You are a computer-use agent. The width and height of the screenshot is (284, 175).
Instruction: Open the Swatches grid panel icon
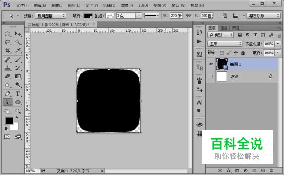tap(199, 133)
